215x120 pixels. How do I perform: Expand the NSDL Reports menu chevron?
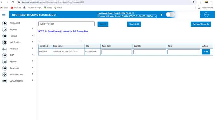(x=33, y=74)
